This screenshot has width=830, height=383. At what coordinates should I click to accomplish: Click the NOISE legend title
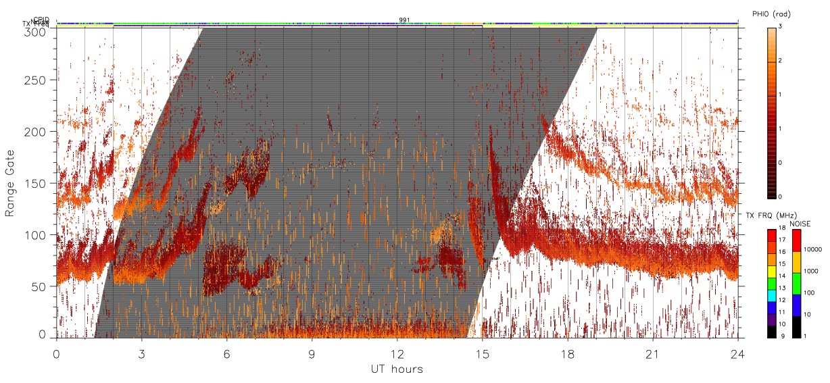coord(801,223)
